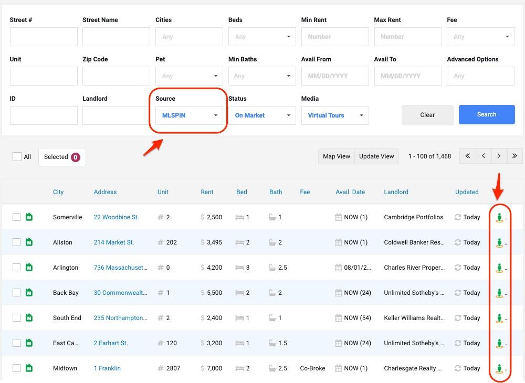Go to the next page of results
This screenshot has height=383, width=525.
coord(499,156)
